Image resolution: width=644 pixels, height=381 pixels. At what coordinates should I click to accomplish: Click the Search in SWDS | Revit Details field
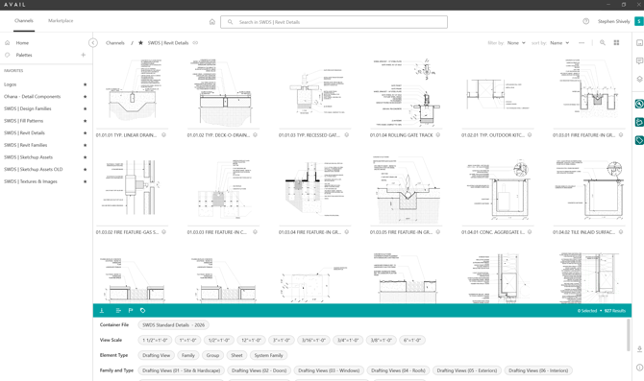(334, 22)
